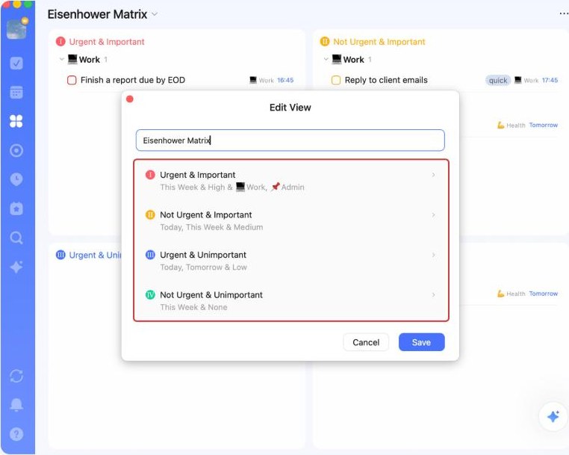Screen dimensions: 569x455
Task: Open the Calendar view in sidebar
Action: (x=16, y=92)
